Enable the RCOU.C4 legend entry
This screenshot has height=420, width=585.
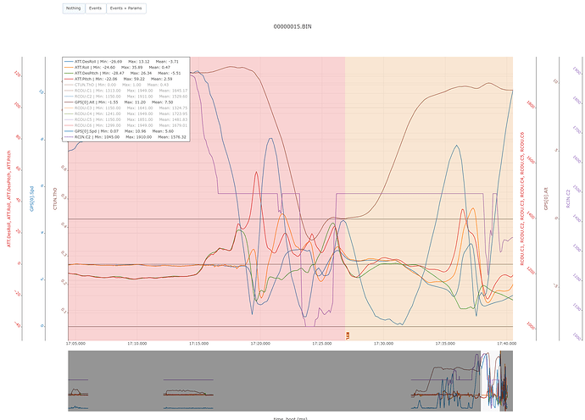pyautogui.click(x=125, y=113)
